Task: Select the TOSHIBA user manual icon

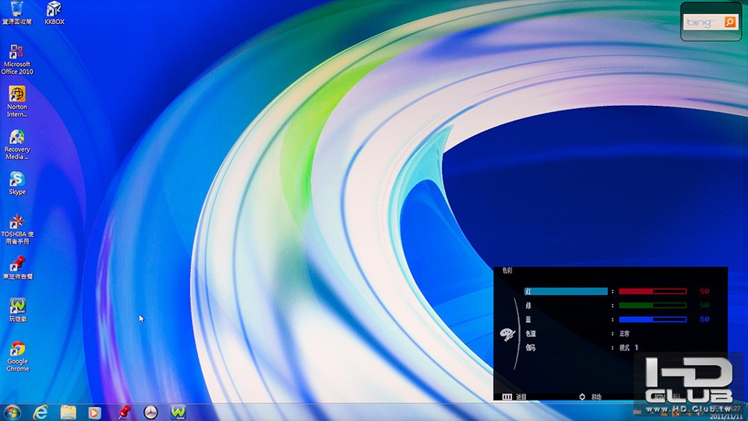Action: point(17,230)
